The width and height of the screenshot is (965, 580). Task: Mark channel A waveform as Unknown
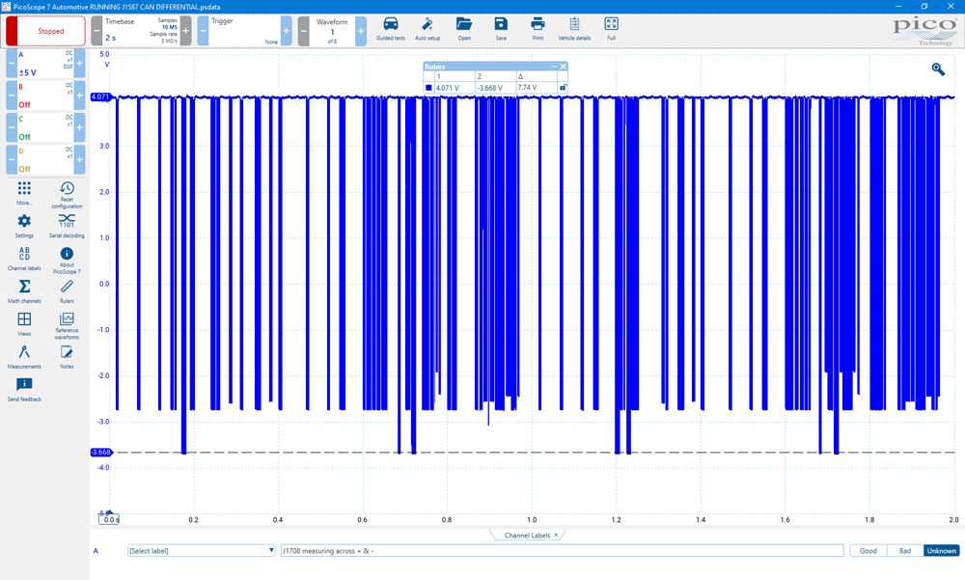coord(942,550)
